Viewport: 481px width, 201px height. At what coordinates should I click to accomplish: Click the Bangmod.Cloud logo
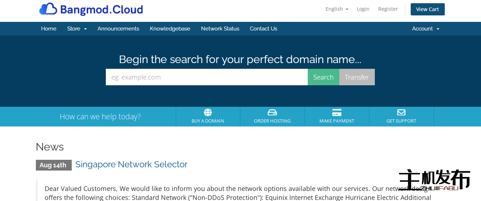(91, 9)
